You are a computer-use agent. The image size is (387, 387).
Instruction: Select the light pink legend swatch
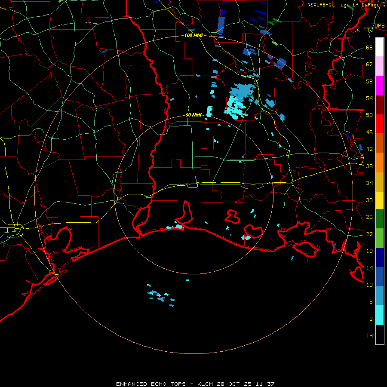[380, 66]
